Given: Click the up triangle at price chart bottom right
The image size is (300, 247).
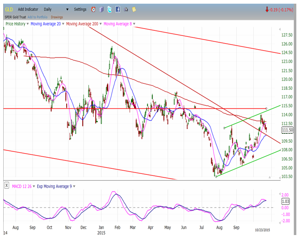Looking at the screenshot, I should pyautogui.click(x=270, y=177).
